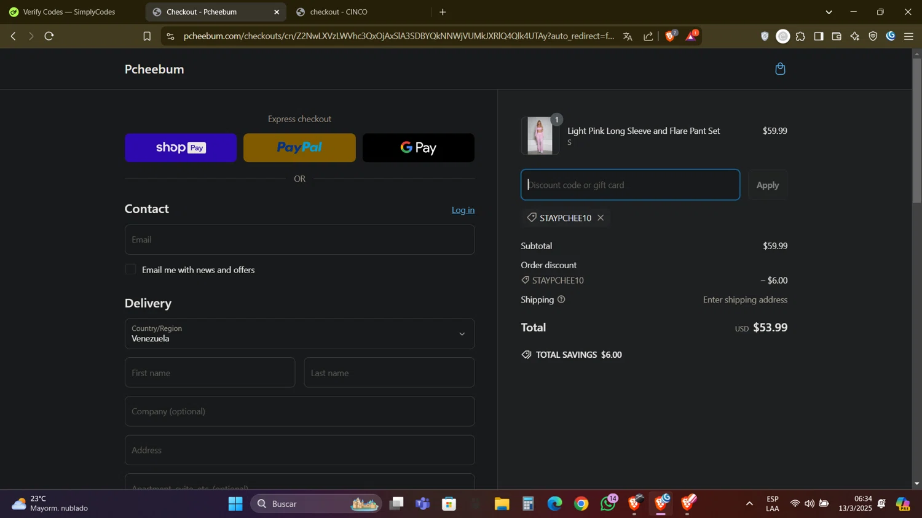The width and height of the screenshot is (922, 518).
Task: Open browser main menu
Action: [x=908, y=36]
